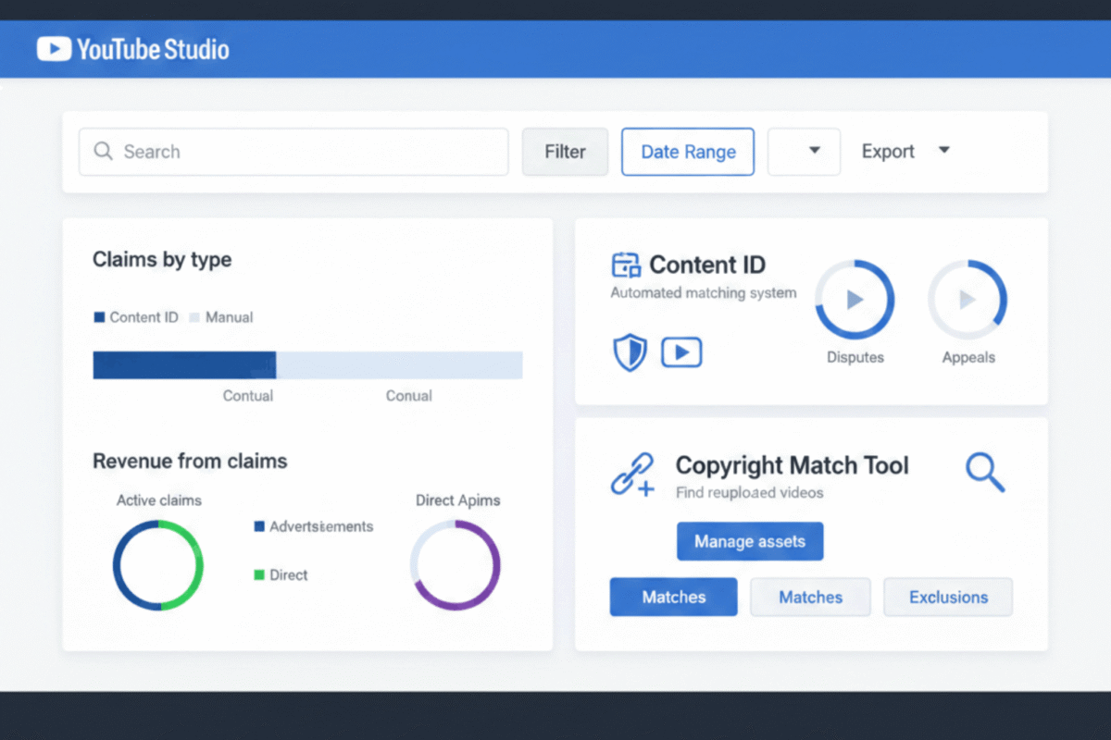This screenshot has height=740, width=1111.
Task: Click the Claims by type heading
Action: (x=162, y=260)
